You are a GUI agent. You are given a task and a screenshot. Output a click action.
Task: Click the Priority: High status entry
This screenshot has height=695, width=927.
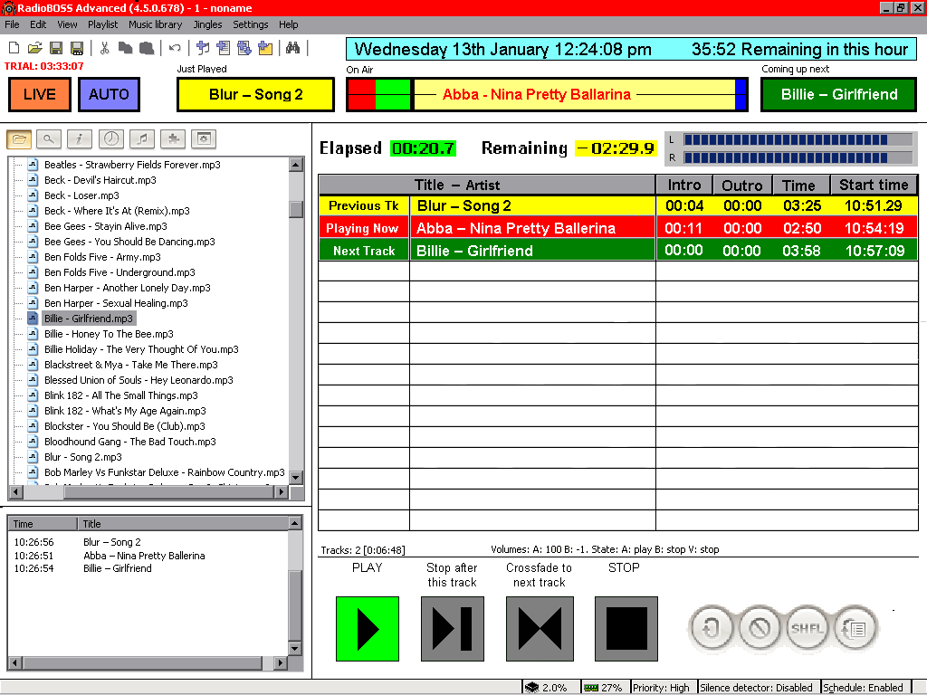coord(661,688)
